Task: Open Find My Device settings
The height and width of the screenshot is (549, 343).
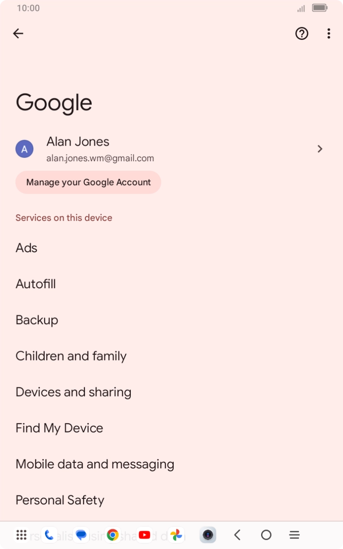Action: click(x=59, y=428)
